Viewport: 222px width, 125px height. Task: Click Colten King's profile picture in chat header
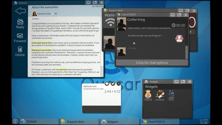coord(121,22)
